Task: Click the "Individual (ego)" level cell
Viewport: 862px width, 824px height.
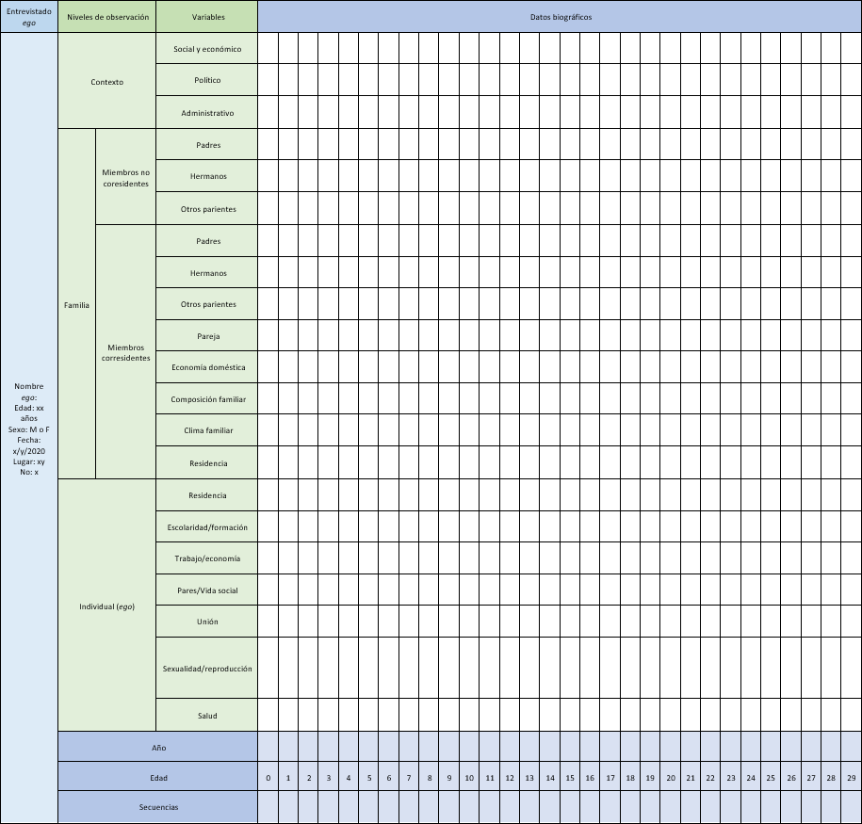Action: [x=106, y=606]
